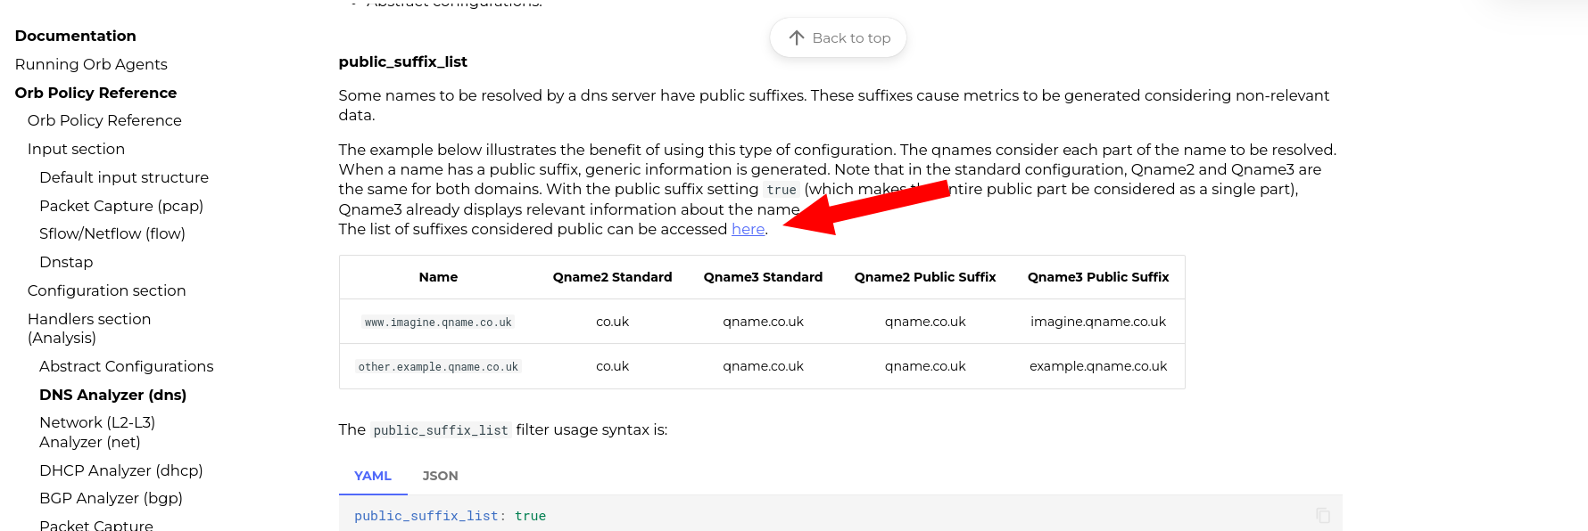Open the indented Orb Policy Reference sub-item

click(104, 120)
